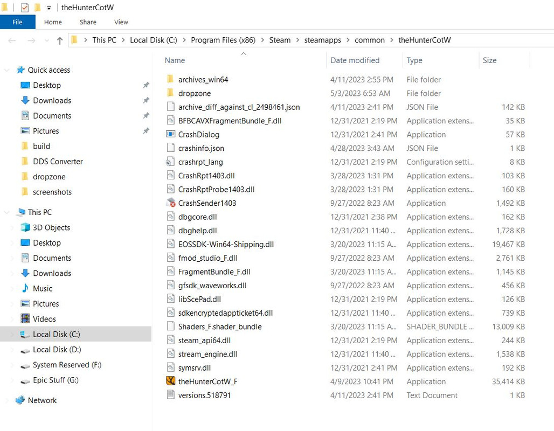Click the Network icon in navigation pane
554x431 pixels.
20,400
